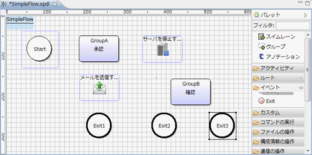The height and width of the screenshot is (155, 312).
Task: Select the GroupA 承認 activity box
Action: coord(99,49)
